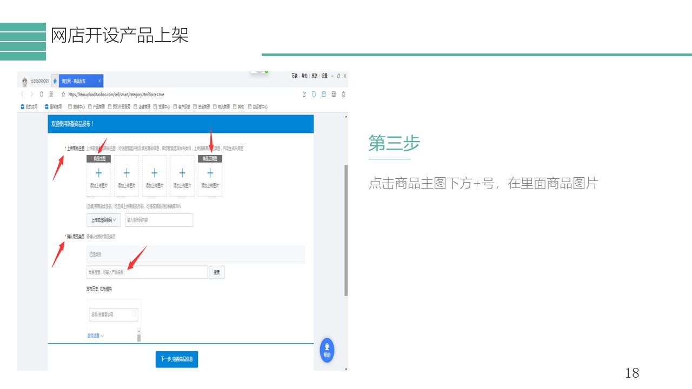Go back with the browser back arrow
692x389 pixels.
tap(23, 94)
